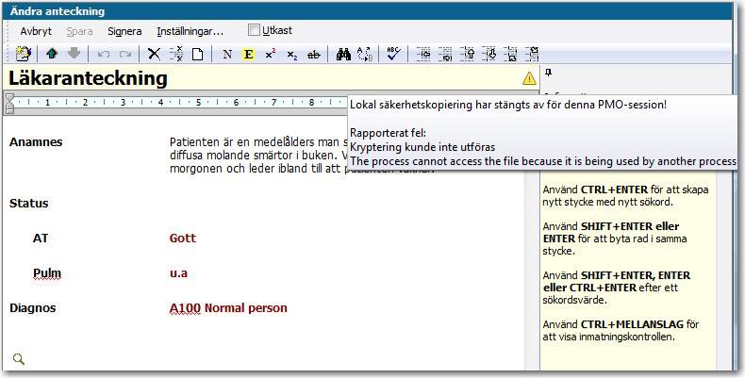Apply superscript formatting

[x=271, y=54]
